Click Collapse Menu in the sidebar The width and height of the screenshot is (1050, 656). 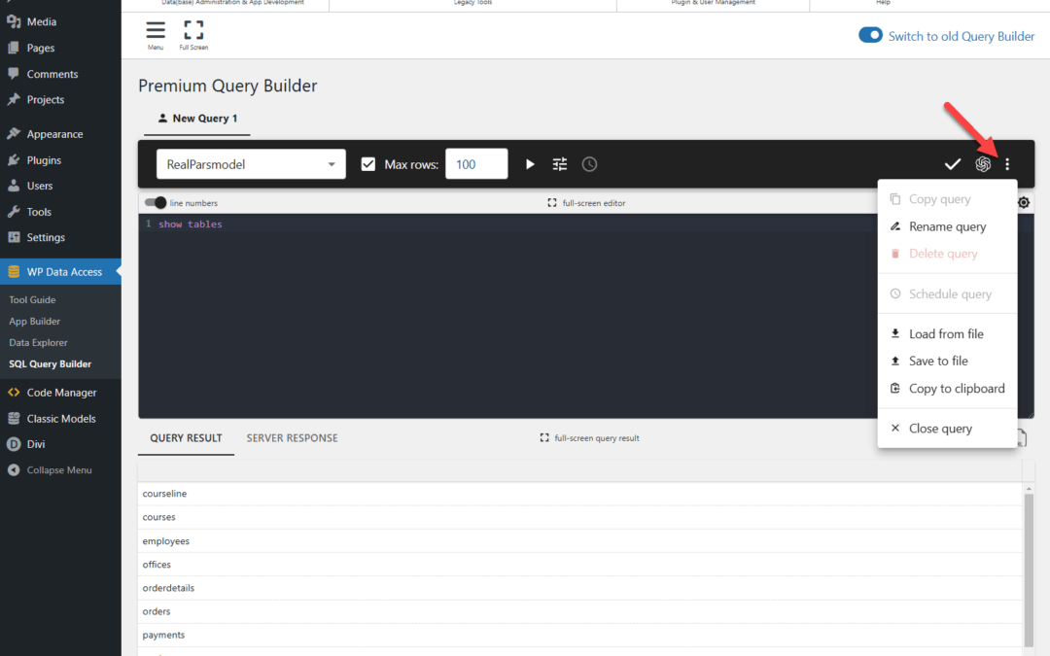tap(60, 470)
